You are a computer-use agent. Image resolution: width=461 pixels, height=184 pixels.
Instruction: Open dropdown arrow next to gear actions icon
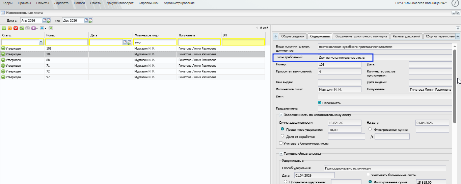(37, 29)
